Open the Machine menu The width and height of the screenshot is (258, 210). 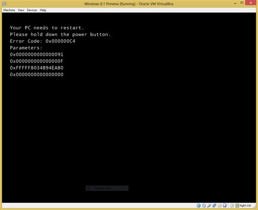(9, 10)
